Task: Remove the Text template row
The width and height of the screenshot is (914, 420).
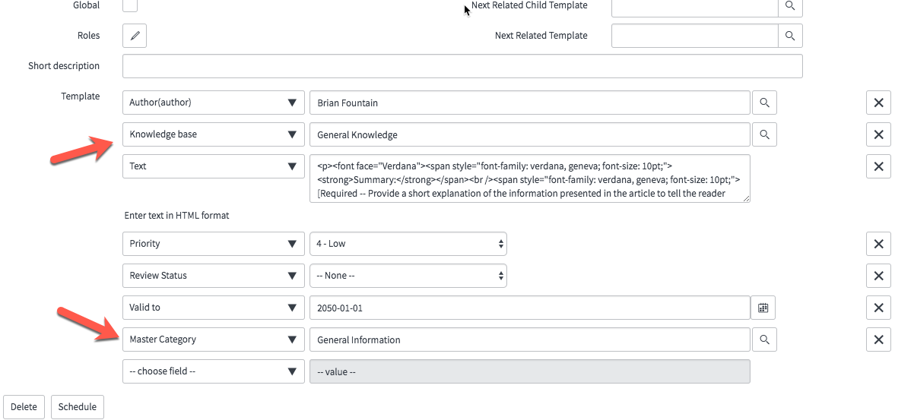Action: pyautogui.click(x=878, y=166)
